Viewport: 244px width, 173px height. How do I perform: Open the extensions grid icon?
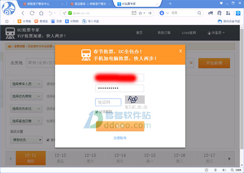228,13
